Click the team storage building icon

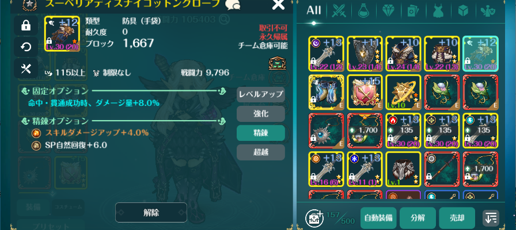tap(277, 63)
